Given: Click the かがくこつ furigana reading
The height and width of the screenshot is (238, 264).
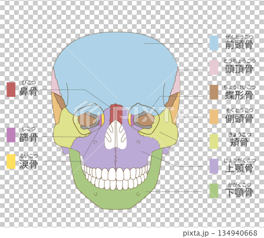Looking at the screenshot, I should pyautogui.click(x=239, y=185).
